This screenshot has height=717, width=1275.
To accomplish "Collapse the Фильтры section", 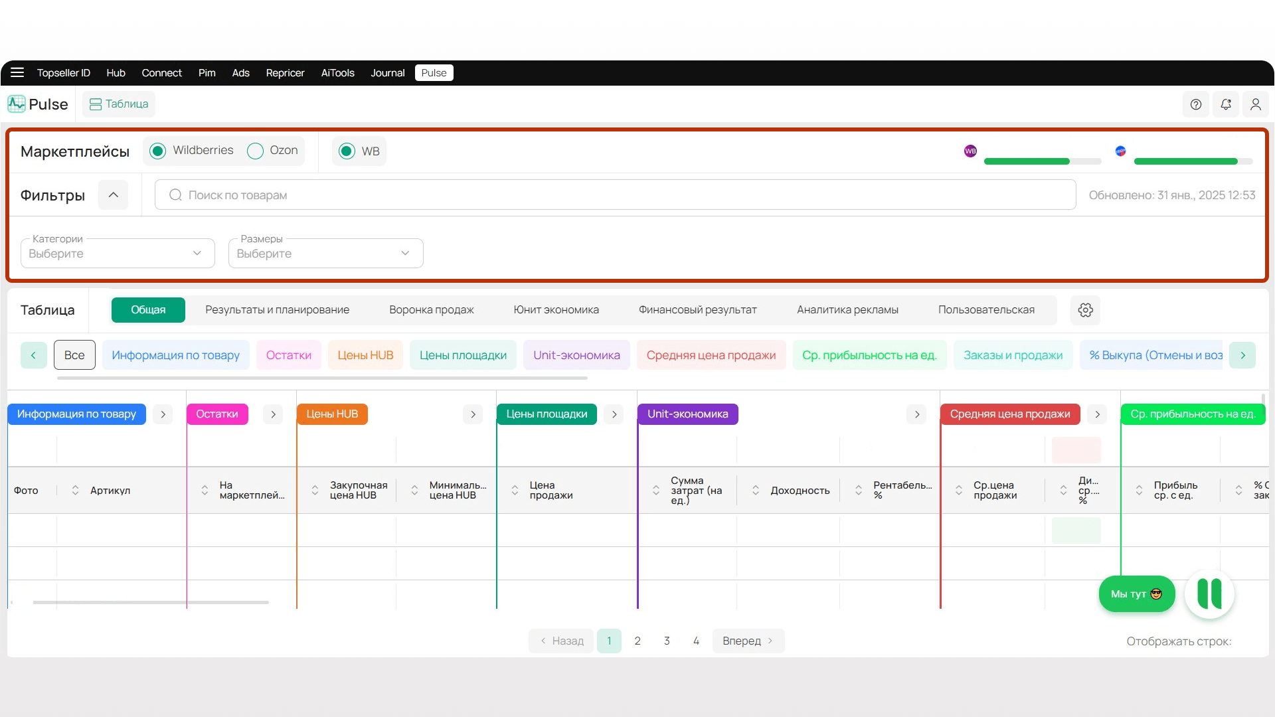I will (114, 195).
